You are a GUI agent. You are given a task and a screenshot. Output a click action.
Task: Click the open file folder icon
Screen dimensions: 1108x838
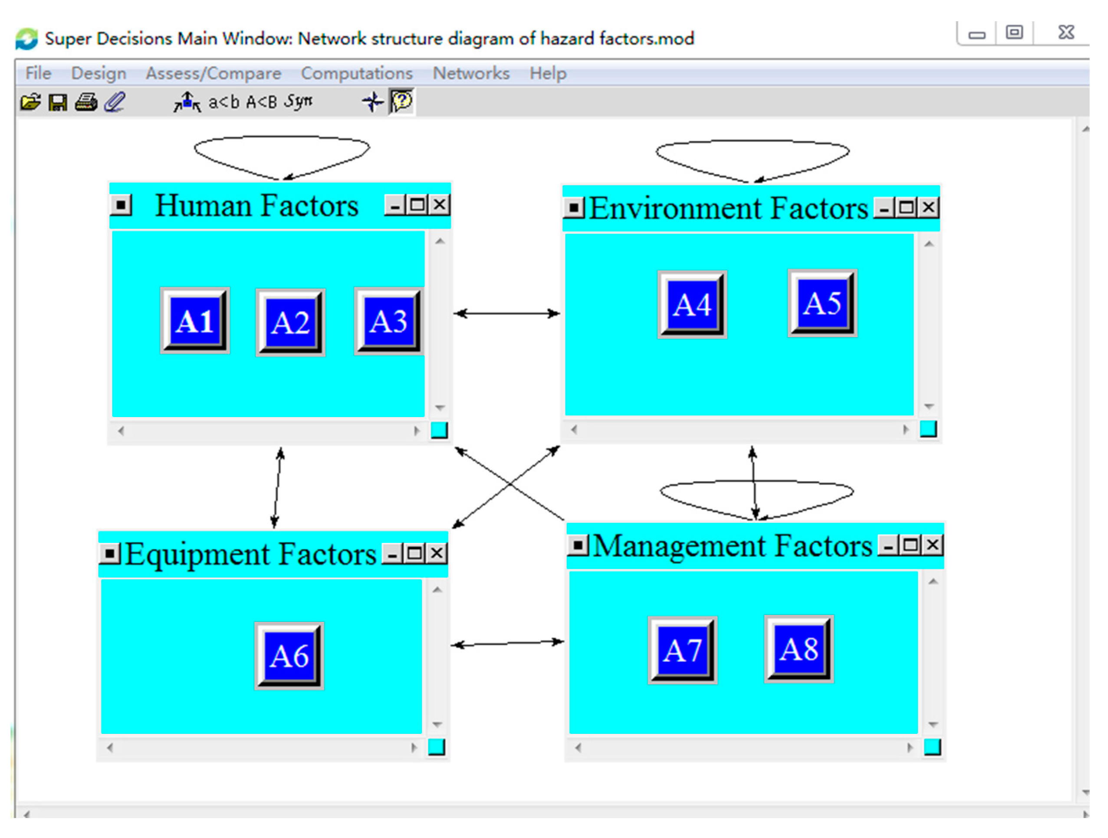click(30, 102)
